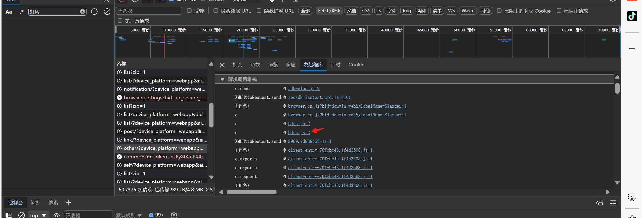
Task: Clear the 虹桥 search text with X icon
Action: coord(82,12)
